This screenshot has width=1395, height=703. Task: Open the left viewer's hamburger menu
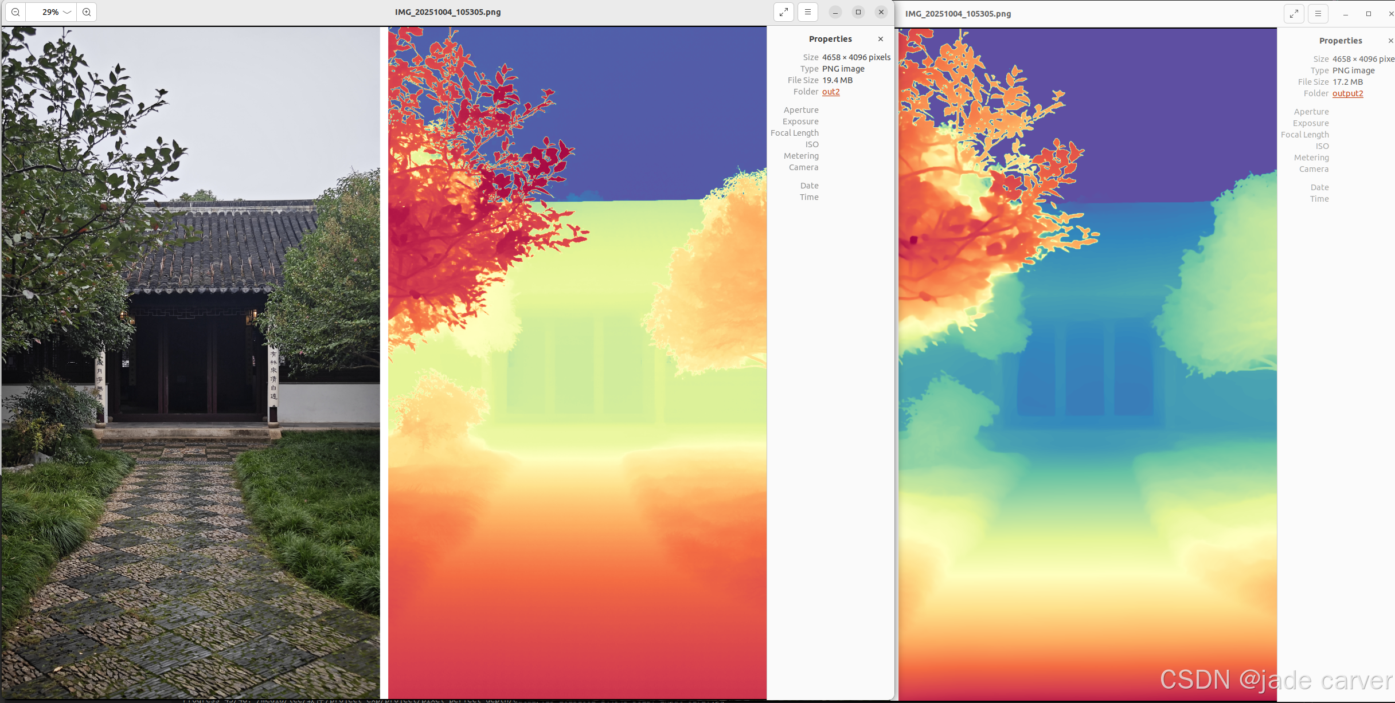(808, 12)
